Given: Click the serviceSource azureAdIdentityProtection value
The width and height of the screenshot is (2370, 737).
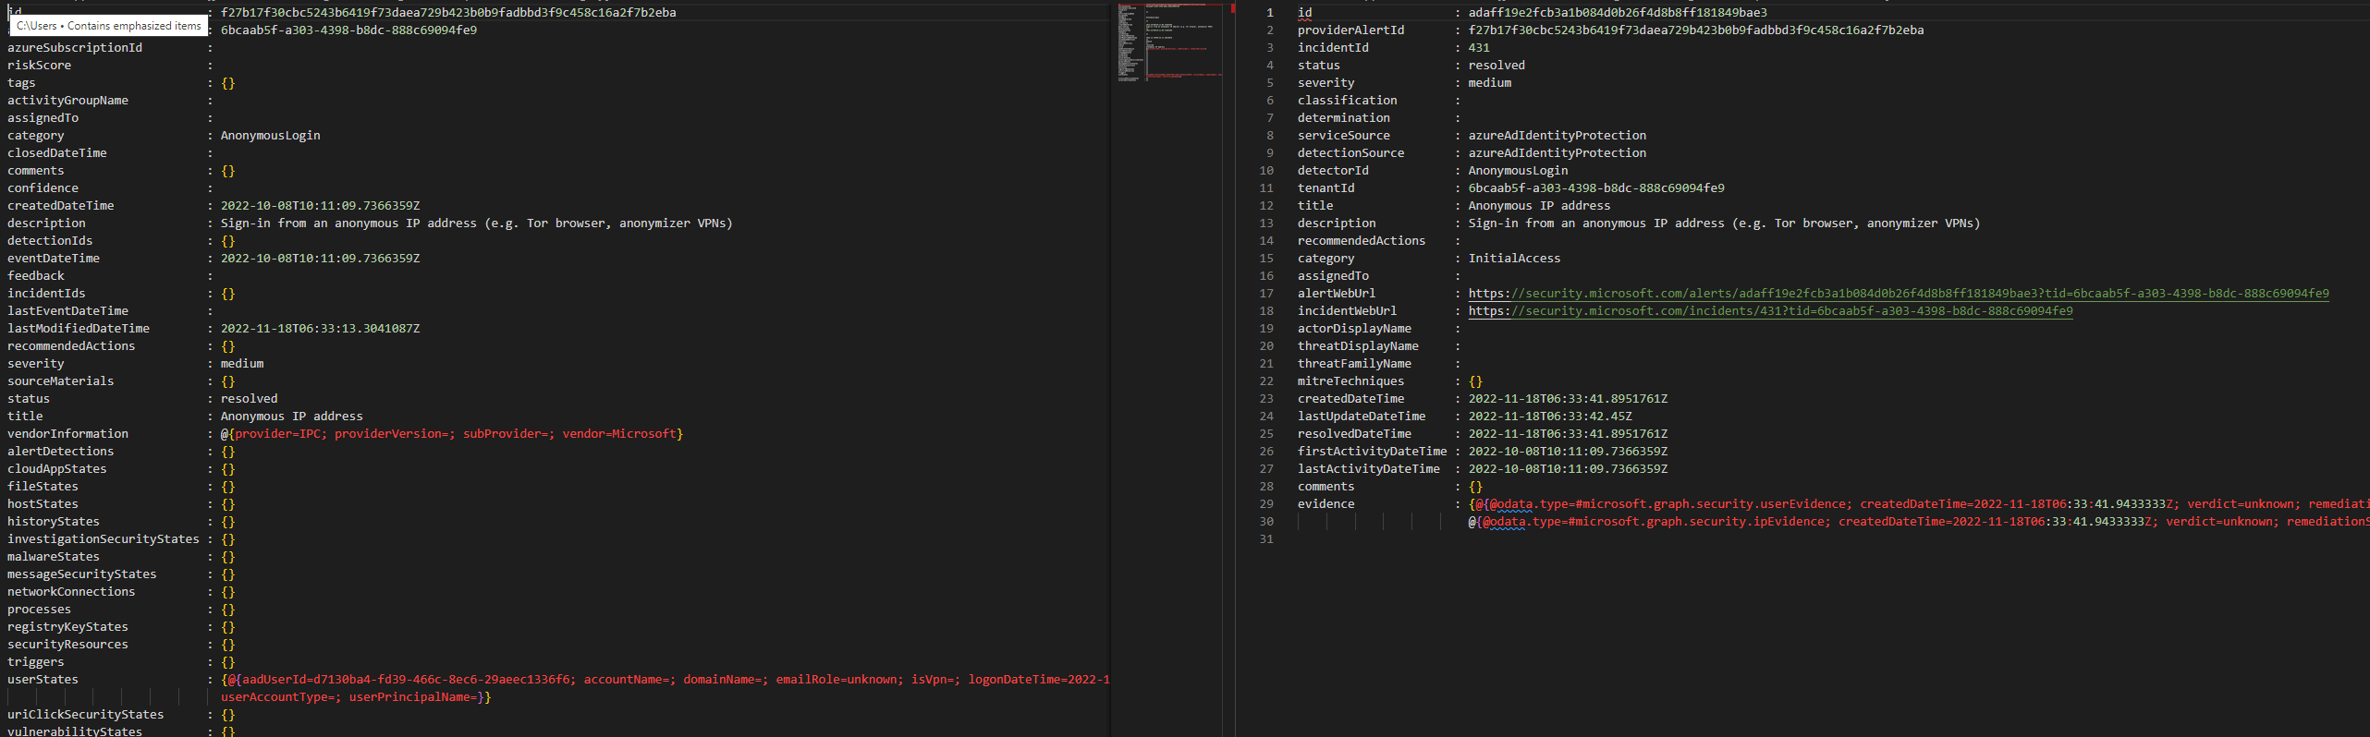Looking at the screenshot, I should [1557, 136].
